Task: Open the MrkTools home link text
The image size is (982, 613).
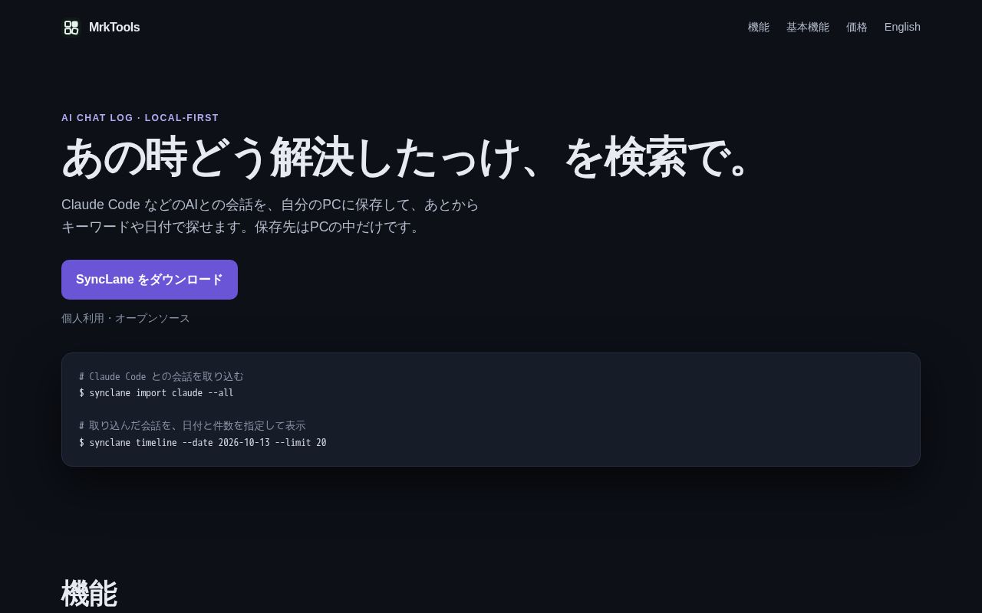Action: pyautogui.click(x=114, y=28)
